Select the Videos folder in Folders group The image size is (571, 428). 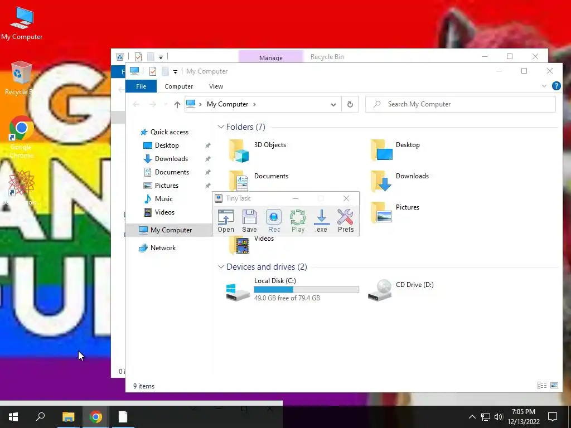pyautogui.click(x=251, y=245)
